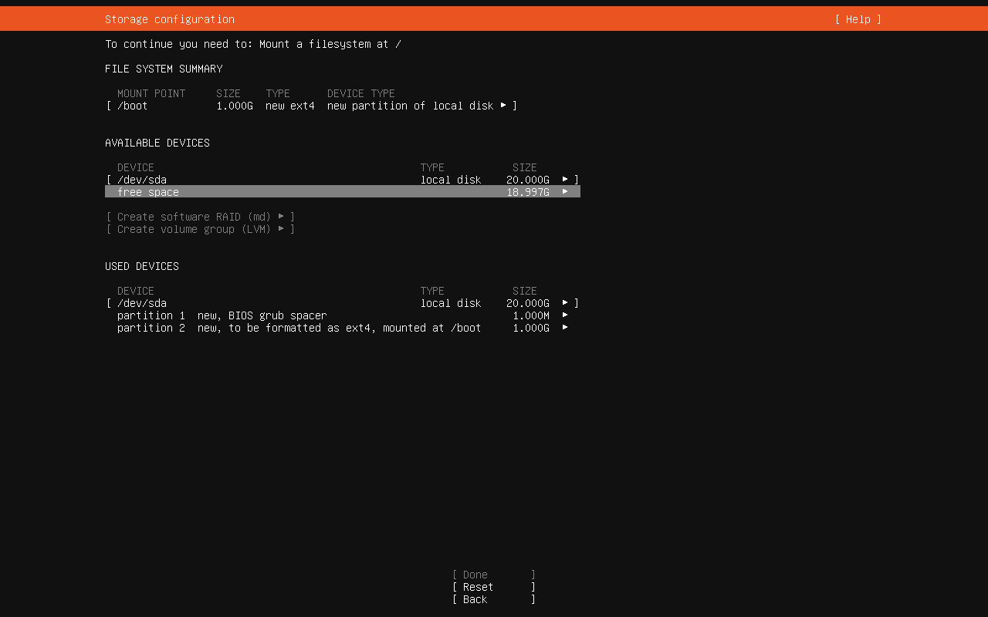Select partition 2 mounted at /boot
988x617 pixels.
tap(299, 328)
